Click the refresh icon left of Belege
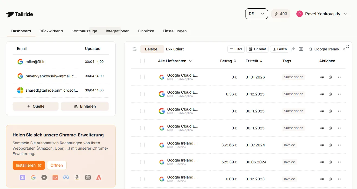This screenshot has width=357, height=189. 135,49
